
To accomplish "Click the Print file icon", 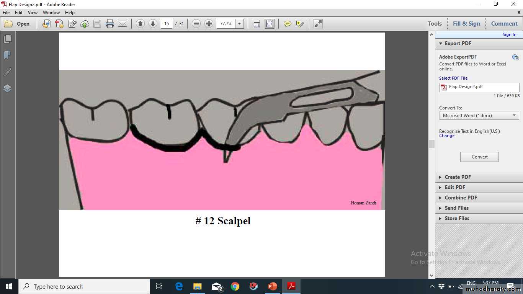I will tap(110, 24).
